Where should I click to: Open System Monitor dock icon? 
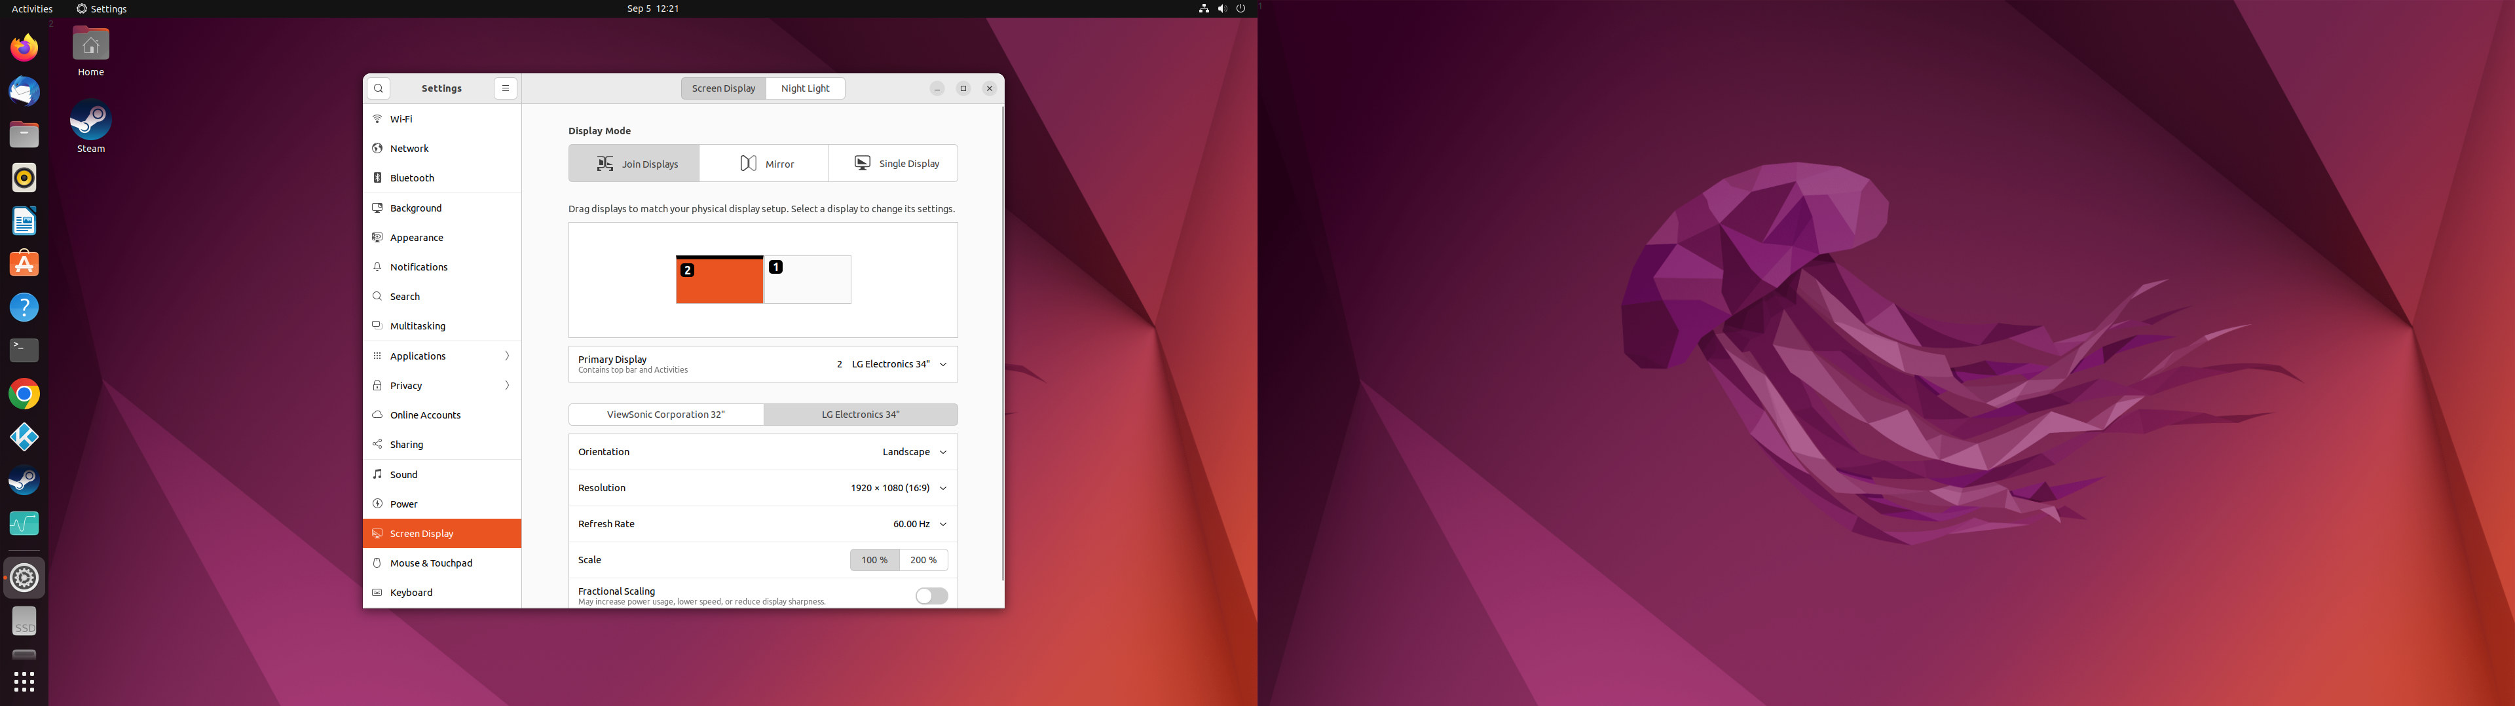[24, 523]
